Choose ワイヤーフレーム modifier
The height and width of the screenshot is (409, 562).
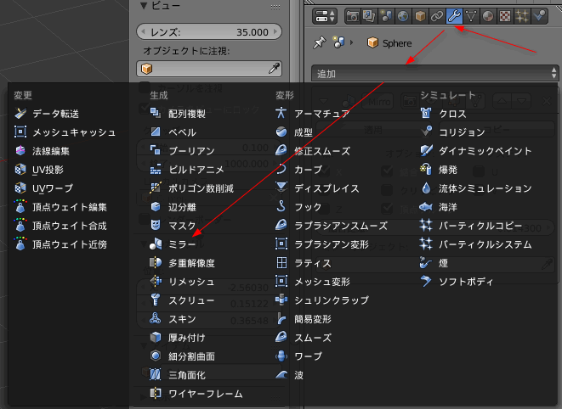[x=196, y=394]
